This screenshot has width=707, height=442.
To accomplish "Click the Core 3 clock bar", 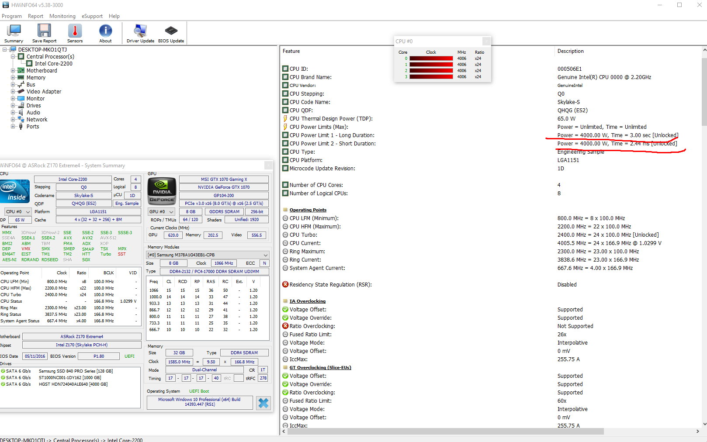I will [x=431, y=77].
